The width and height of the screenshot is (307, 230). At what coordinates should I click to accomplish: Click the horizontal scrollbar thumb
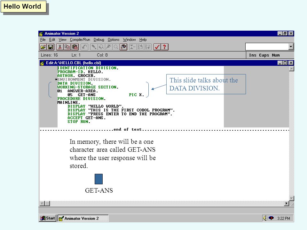tap(47, 203)
